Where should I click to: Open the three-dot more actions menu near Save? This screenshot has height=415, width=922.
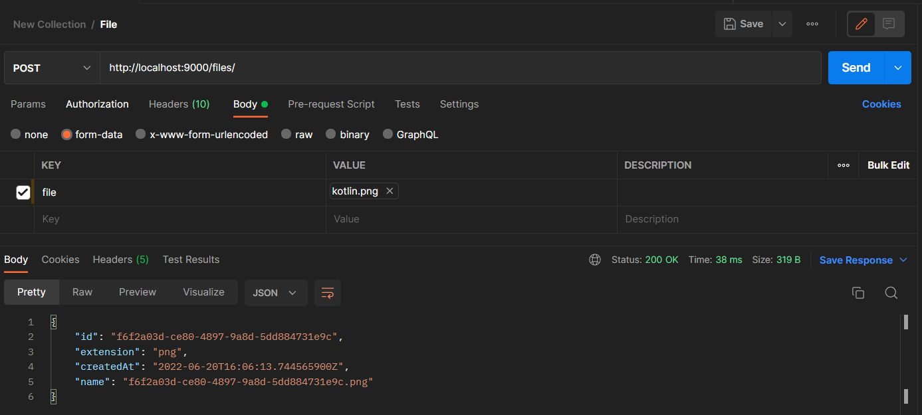[x=812, y=24]
